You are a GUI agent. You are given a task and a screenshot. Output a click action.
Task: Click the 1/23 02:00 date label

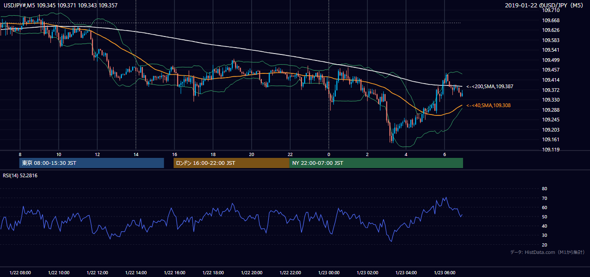point(367,272)
